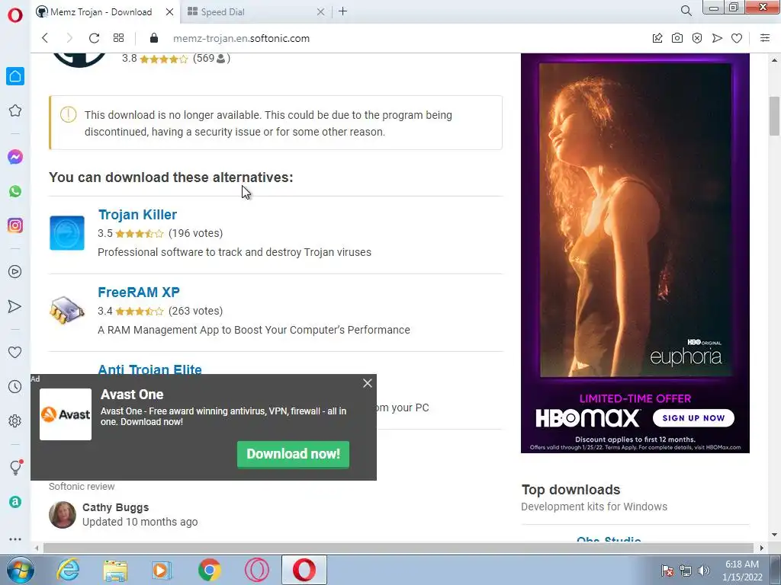781x585 pixels.
Task: Open the snapshot camera tool
Action: [x=677, y=38]
